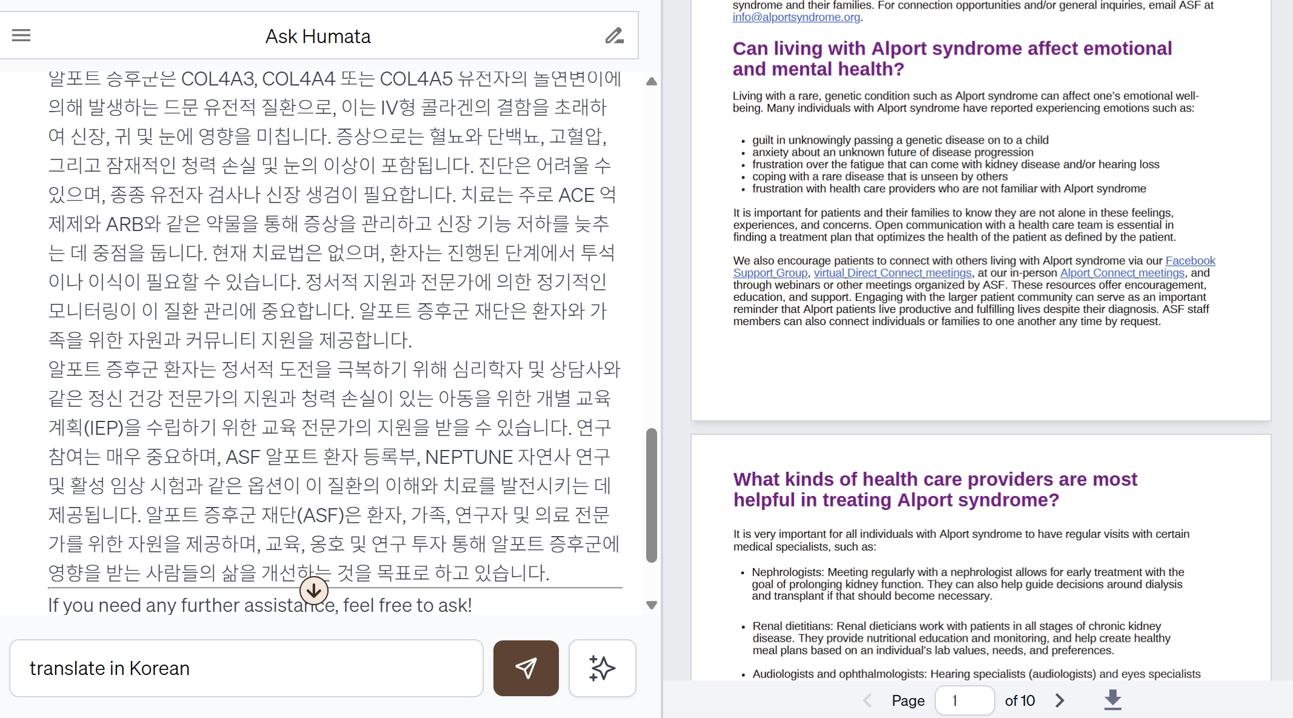Click the 'Audiologists and ophthalmologists' bullet

tap(976, 674)
